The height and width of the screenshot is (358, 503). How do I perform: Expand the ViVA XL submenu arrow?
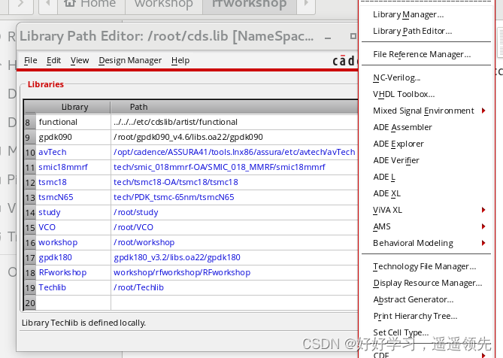tap(483, 210)
